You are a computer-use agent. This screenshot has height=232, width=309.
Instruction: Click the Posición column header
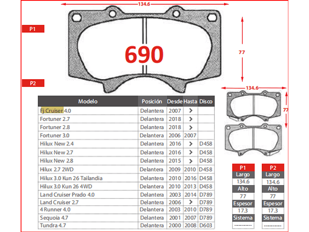[x=152, y=102]
